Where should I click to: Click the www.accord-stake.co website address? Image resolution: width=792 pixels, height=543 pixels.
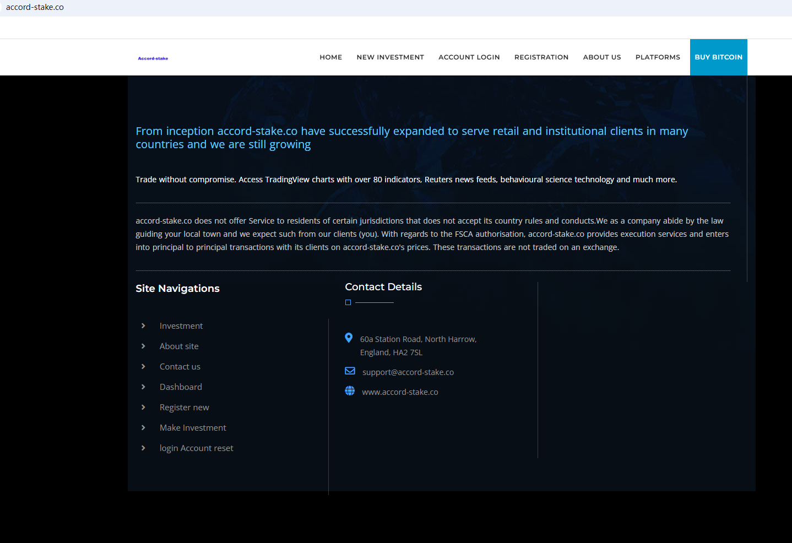coord(400,392)
